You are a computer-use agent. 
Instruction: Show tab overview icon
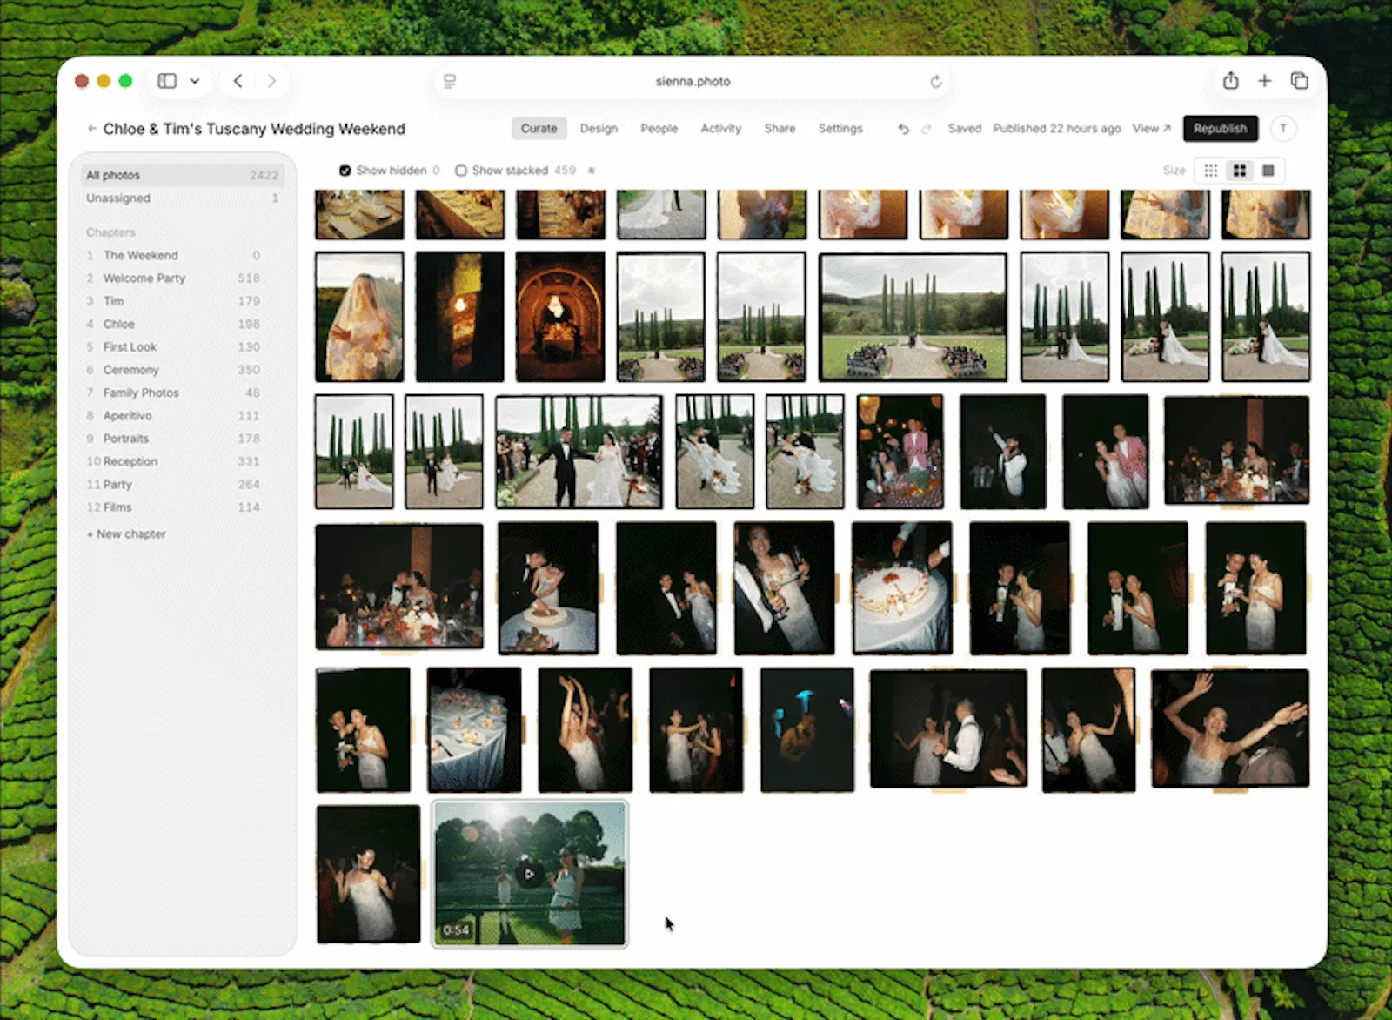[1299, 81]
